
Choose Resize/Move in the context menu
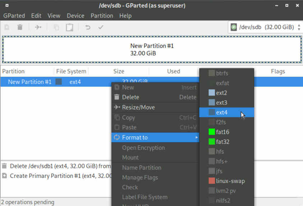[155, 107]
